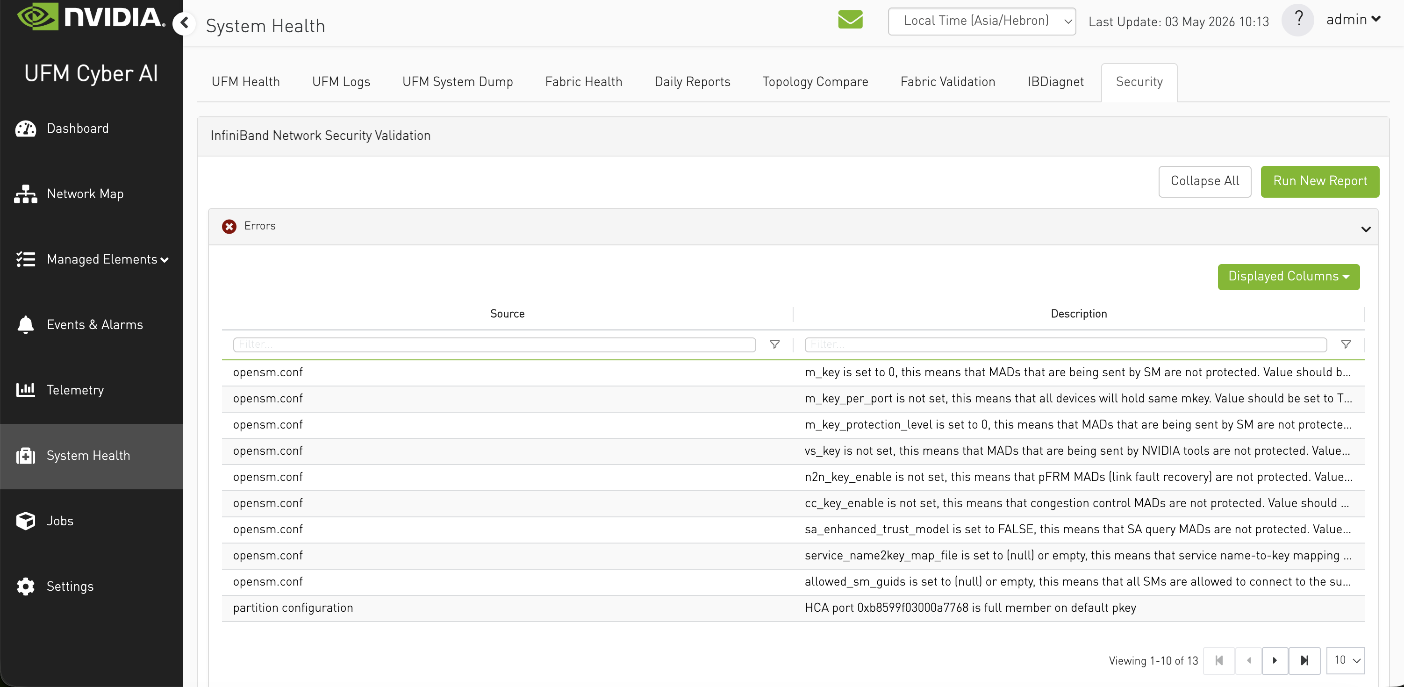Open the Source column filter funnel
1404x687 pixels.
click(774, 344)
